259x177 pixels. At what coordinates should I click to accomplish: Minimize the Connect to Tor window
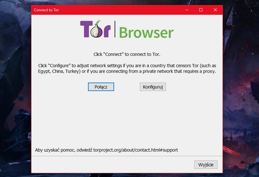(187, 10)
